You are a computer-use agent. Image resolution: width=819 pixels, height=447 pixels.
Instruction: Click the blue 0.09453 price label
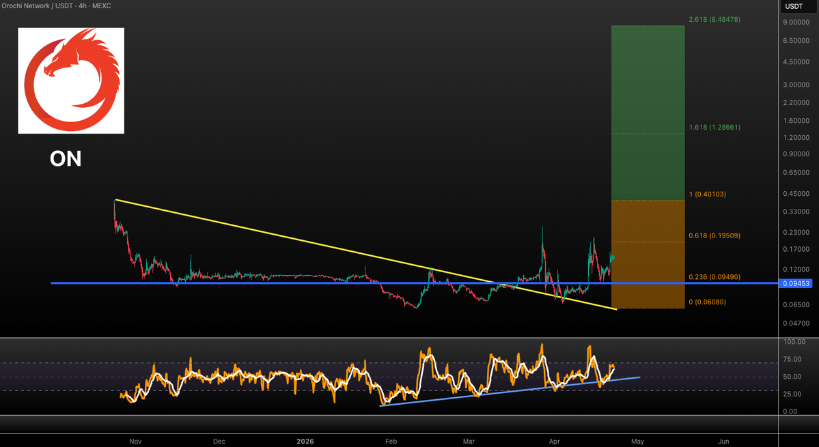[x=795, y=283]
